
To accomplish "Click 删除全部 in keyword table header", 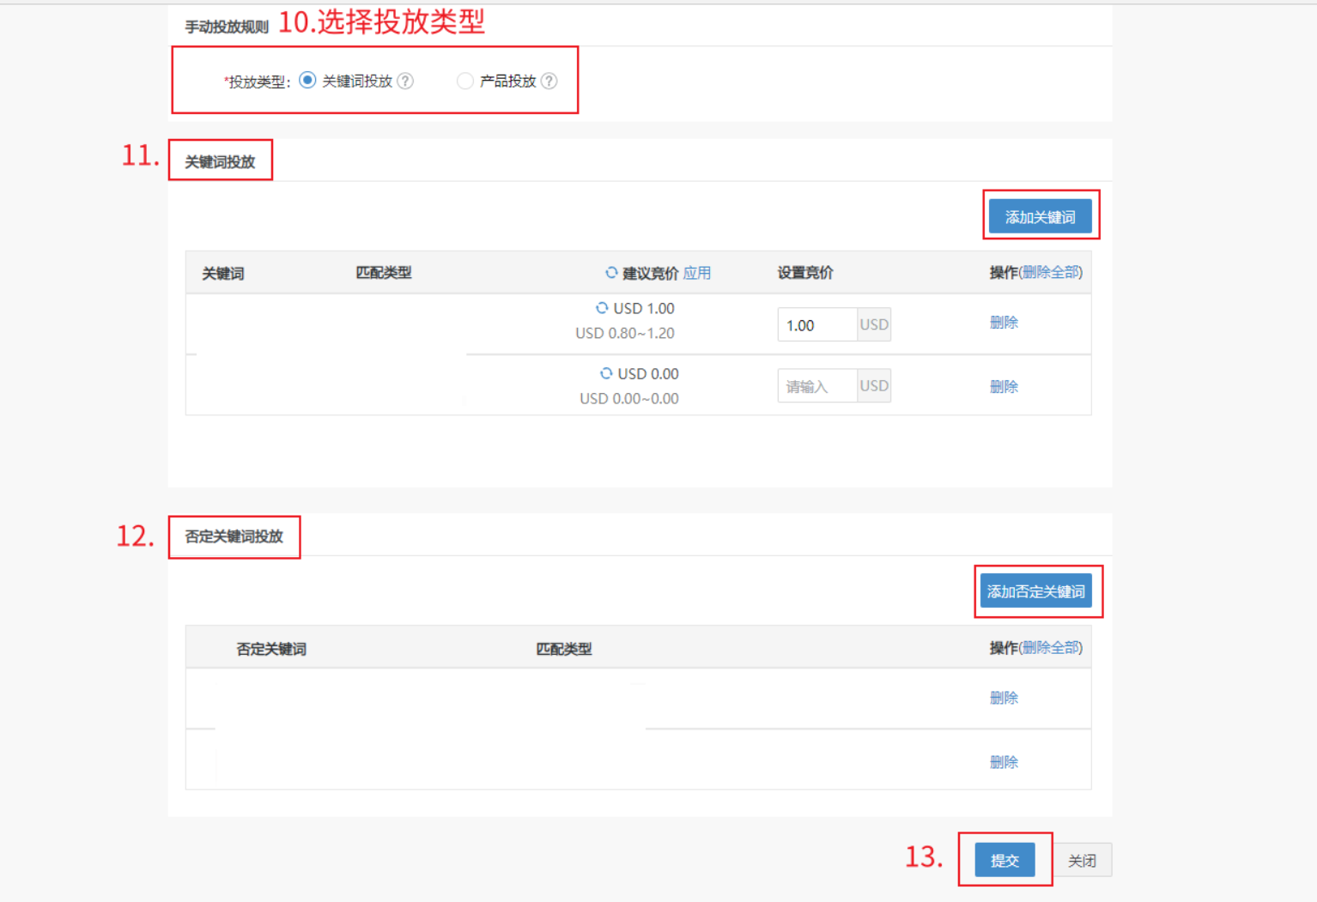I will click(1051, 272).
